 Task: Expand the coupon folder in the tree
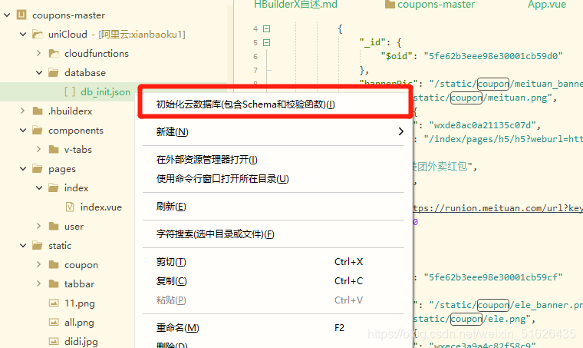[x=38, y=264]
